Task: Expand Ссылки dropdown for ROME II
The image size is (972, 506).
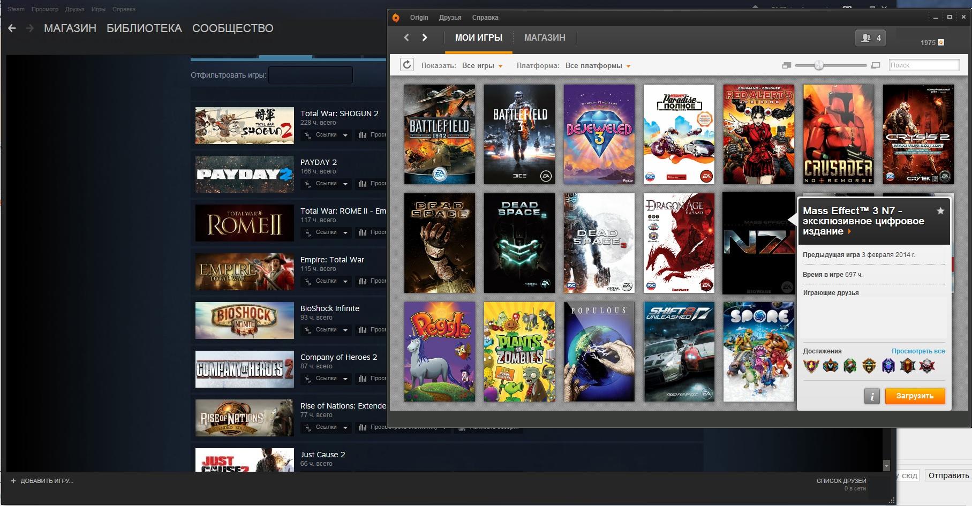Action: click(326, 232)
